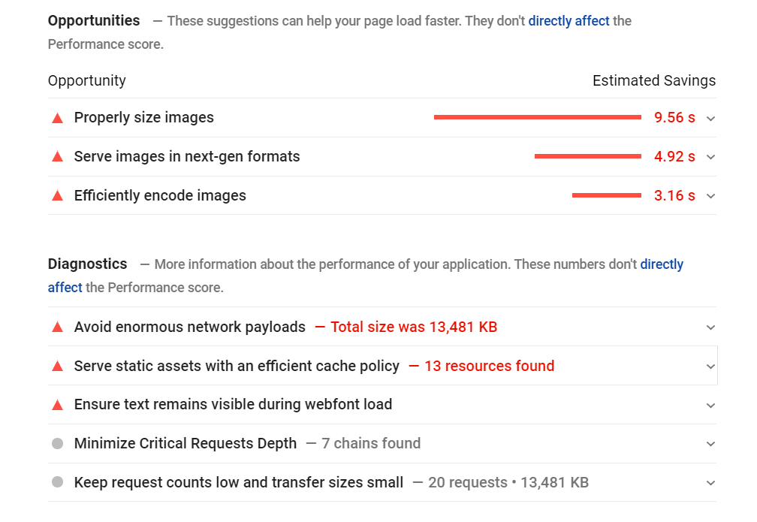
Task: Click the 4.92 s estimated savings value
Action: (674, 156)
